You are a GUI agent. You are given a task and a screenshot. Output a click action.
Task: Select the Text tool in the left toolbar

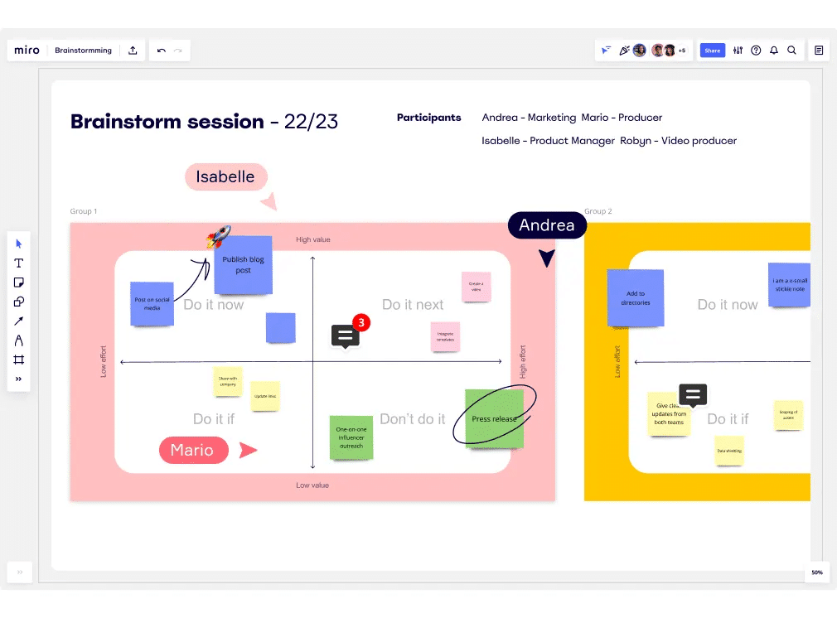pos(19,263)
